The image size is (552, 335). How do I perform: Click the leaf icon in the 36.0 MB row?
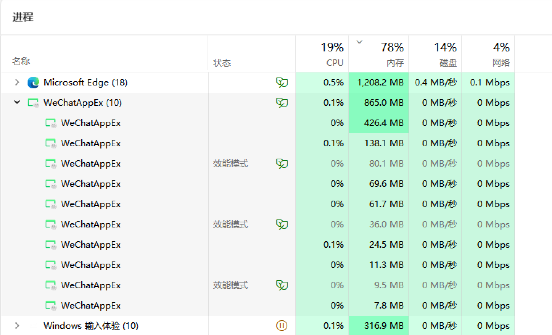point(282,225)
